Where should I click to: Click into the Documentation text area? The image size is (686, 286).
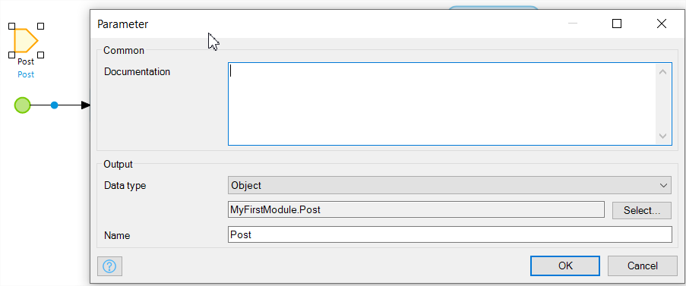coord(442,103)
